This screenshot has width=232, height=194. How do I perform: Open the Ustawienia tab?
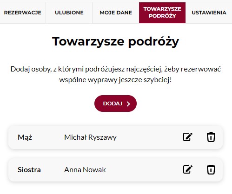(x=209, y=13)
